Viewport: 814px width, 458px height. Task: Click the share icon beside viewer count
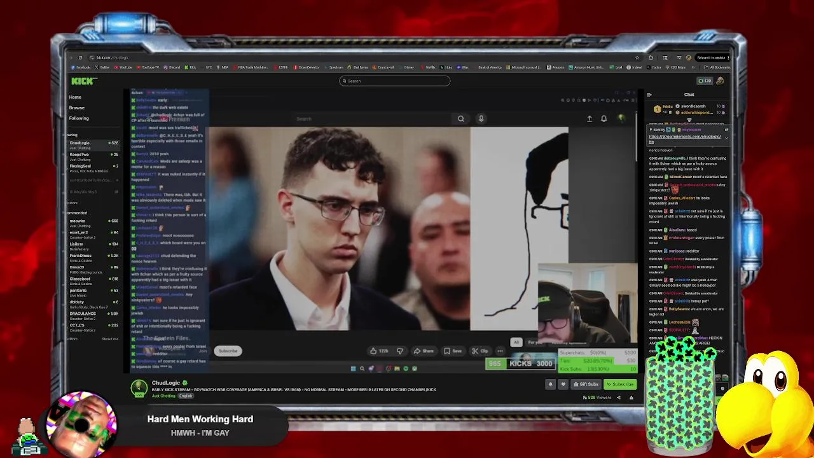tap(619, 398)
